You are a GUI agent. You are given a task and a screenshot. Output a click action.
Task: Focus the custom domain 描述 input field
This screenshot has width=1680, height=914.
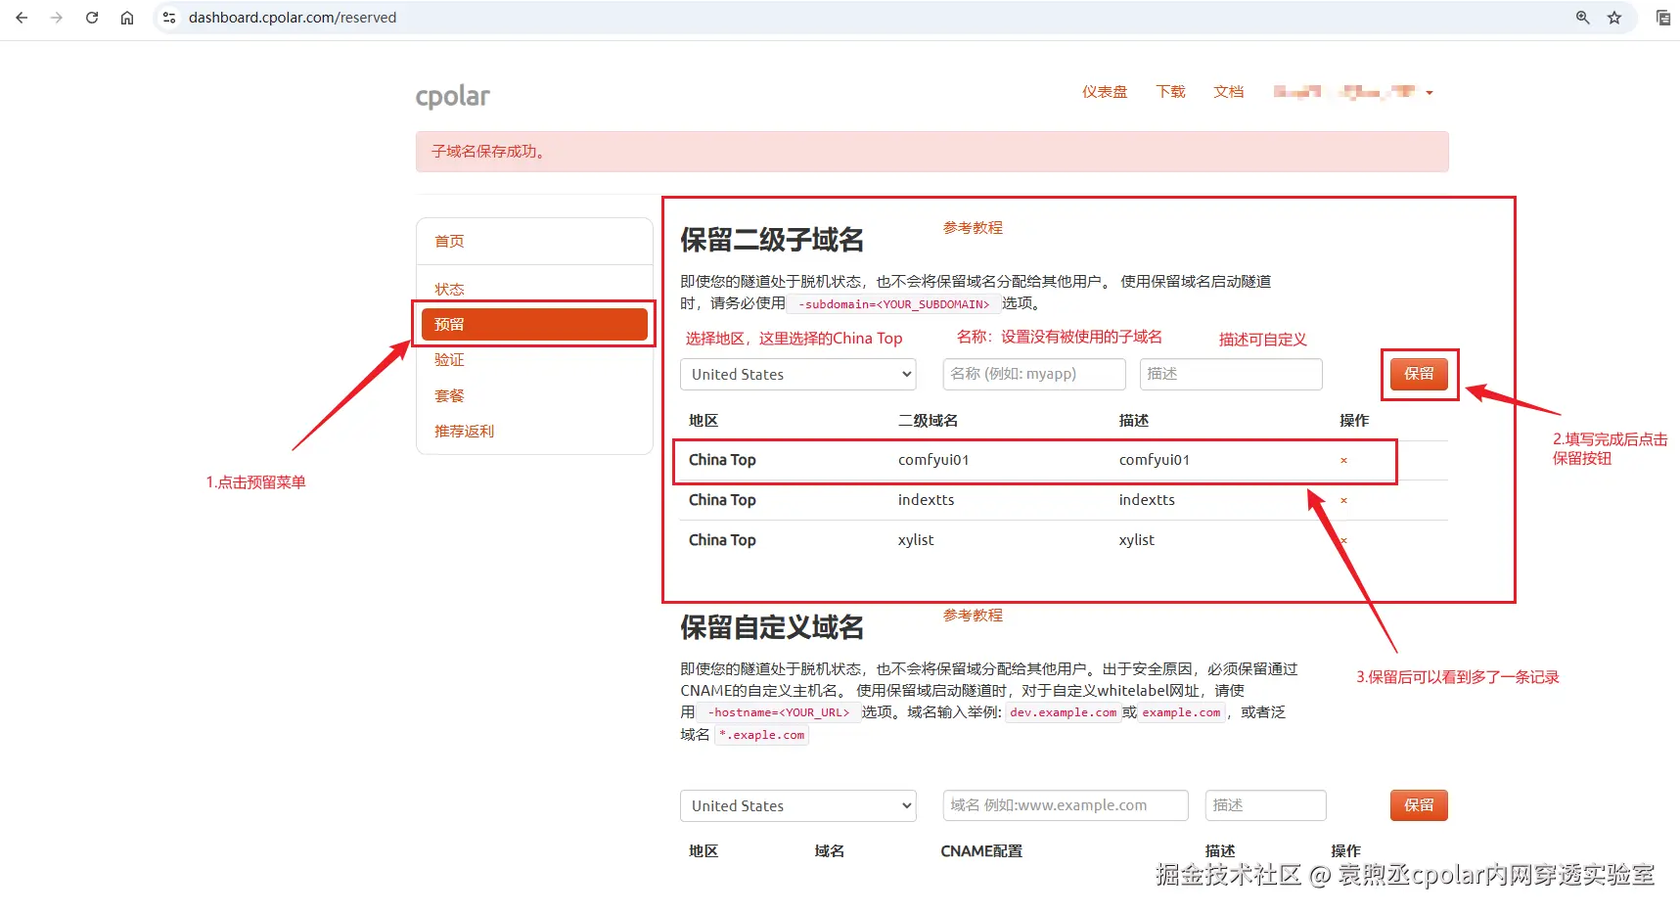[x=1266, y=805]
